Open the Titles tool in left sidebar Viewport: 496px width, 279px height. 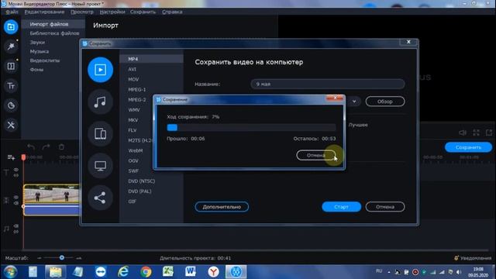coord(11,86)
